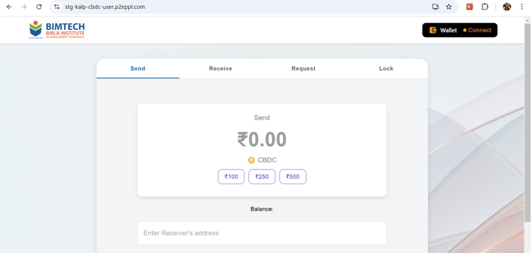This screenshot has width=531, height=253.
Task: Click the orange wallet icon
Action: pos(433,30)
